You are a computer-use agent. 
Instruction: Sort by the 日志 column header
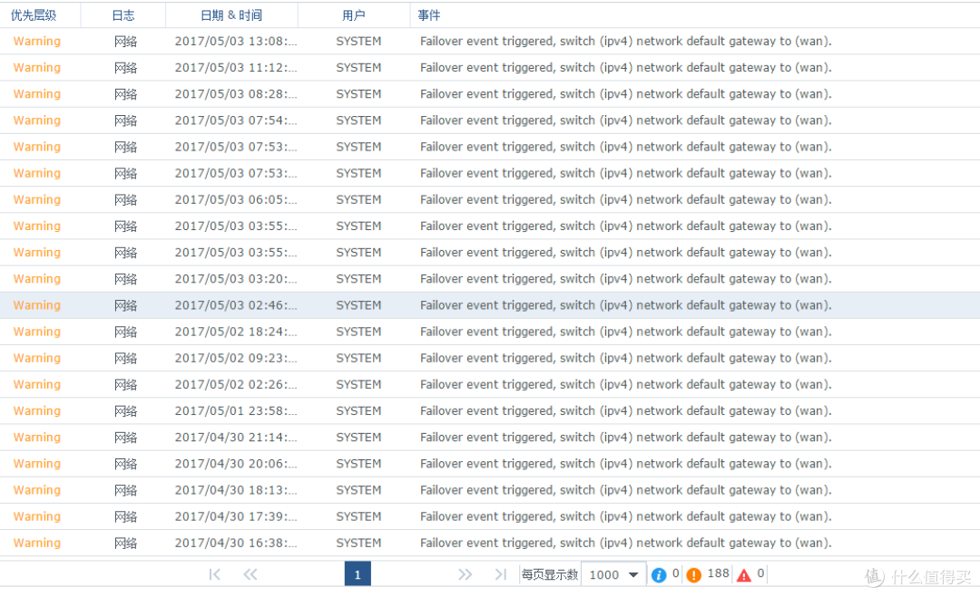point(123,15)
